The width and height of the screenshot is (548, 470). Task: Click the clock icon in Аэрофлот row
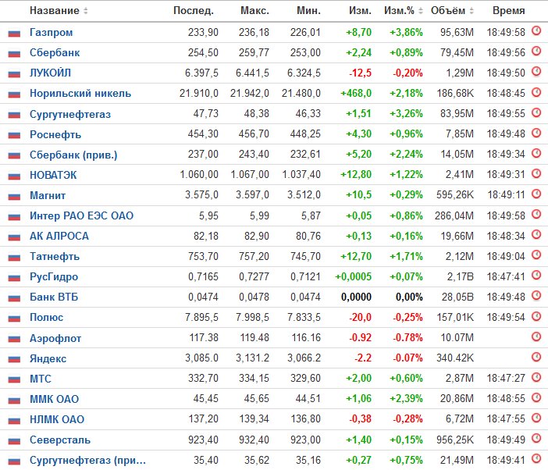click(x=536, y=336)
